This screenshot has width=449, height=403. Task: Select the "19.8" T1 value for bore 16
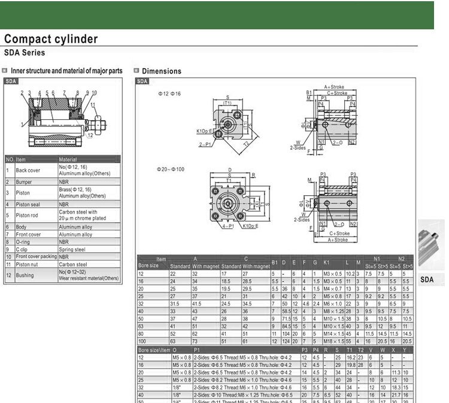click(x=351, y=365)
